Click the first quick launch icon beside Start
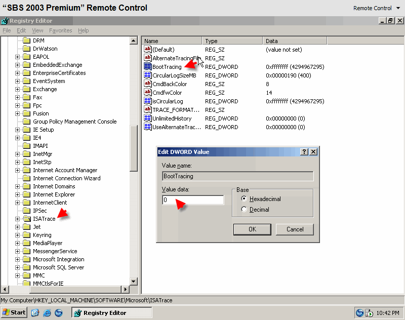Screen dimensions: 405x320 point(35,313)
